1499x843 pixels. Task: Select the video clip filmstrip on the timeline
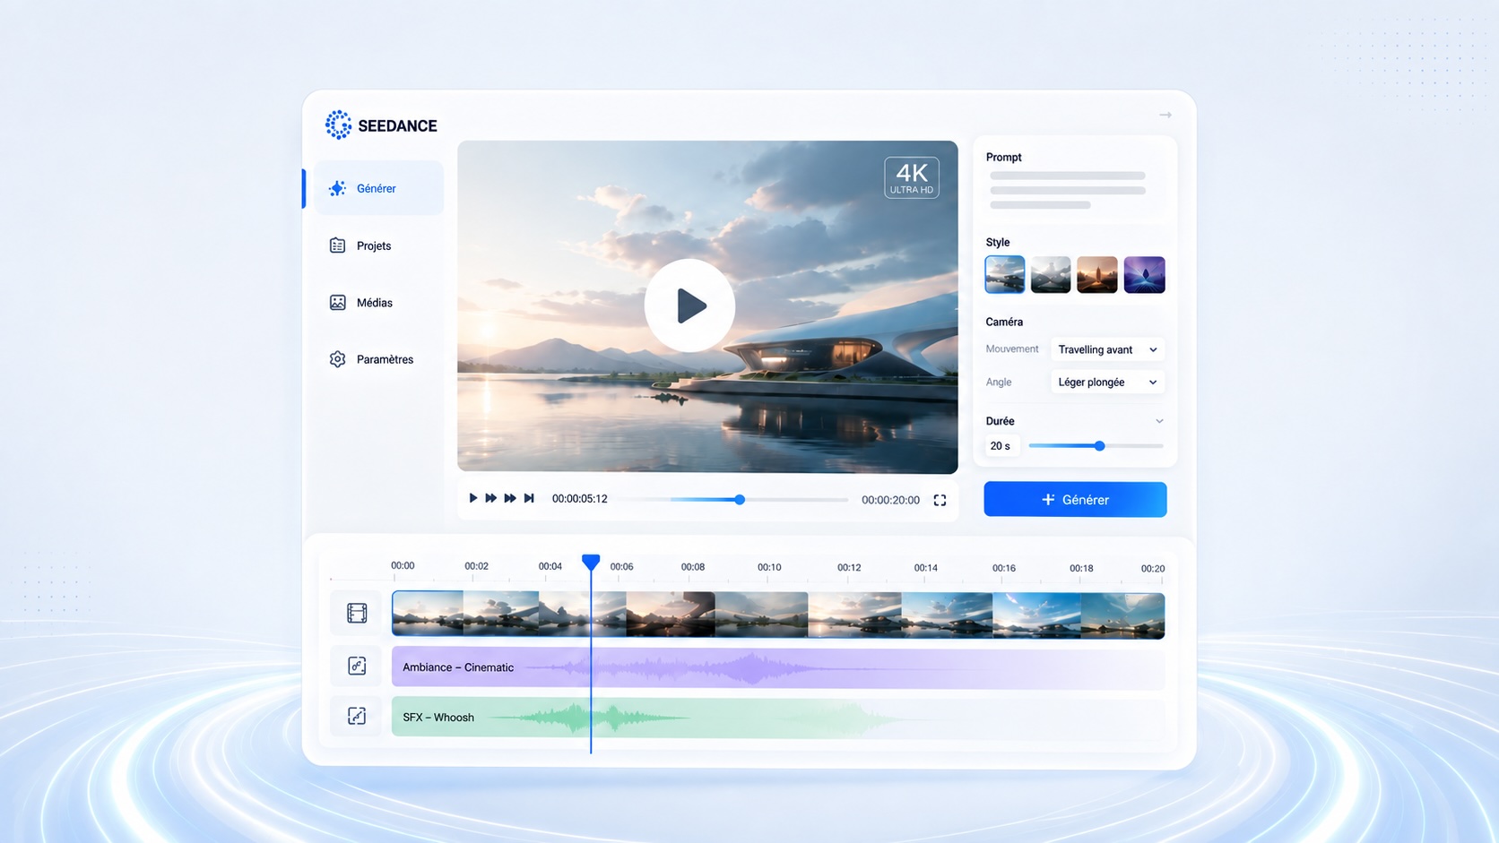(778, 615)
